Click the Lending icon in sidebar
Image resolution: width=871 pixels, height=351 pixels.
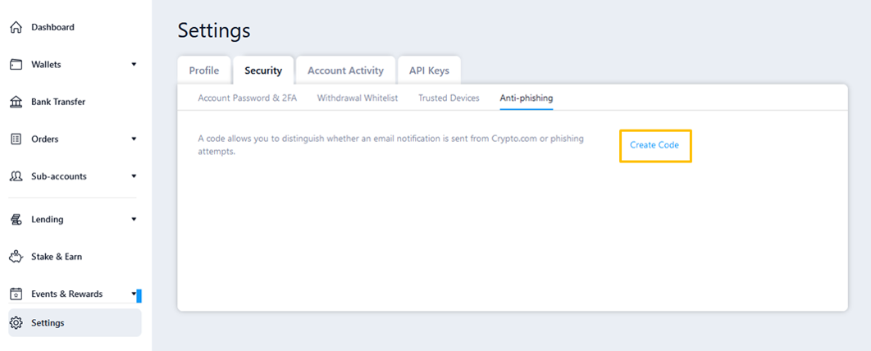click(16, 220)
